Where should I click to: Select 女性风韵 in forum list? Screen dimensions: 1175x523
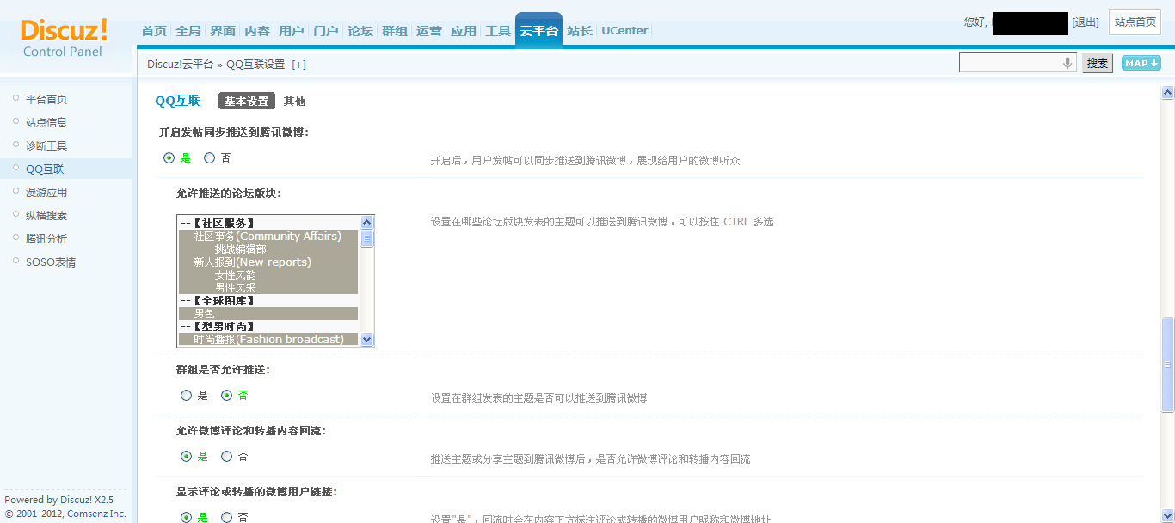pyautogui.click(x=268, y=274)
